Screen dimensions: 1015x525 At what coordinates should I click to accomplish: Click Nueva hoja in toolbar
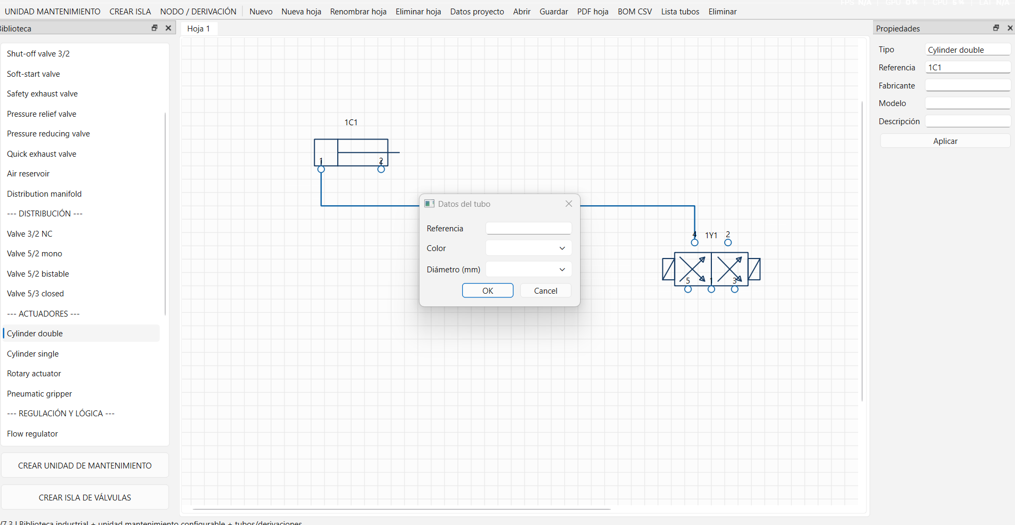(302, 11)
